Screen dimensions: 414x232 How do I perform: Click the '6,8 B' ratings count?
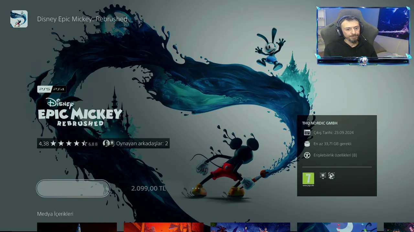pyautogui.click(x=93, y=144)
